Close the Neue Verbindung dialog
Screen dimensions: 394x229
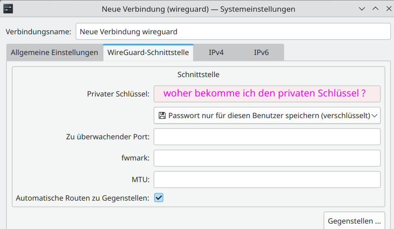[388, 9]
